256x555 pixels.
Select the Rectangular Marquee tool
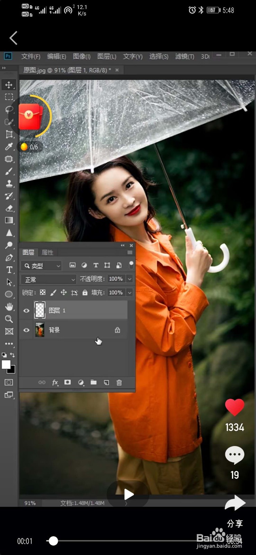coord(9,97)
